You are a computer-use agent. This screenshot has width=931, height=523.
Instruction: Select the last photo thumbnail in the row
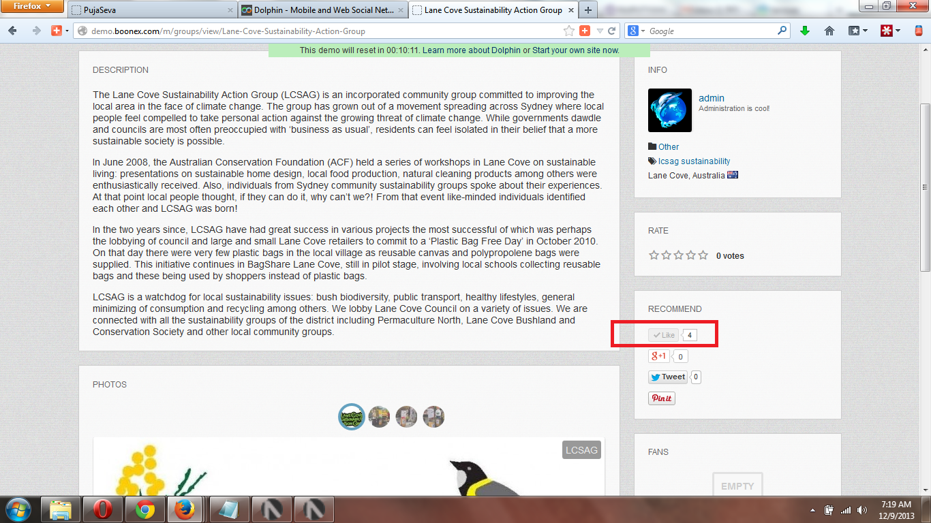click(433, 417)
